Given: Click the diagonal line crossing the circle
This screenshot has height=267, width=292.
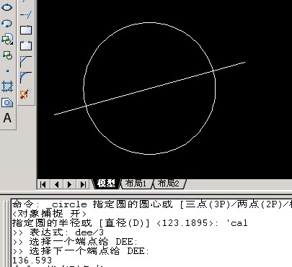Looking at the screenshot, I should point(149,89).
